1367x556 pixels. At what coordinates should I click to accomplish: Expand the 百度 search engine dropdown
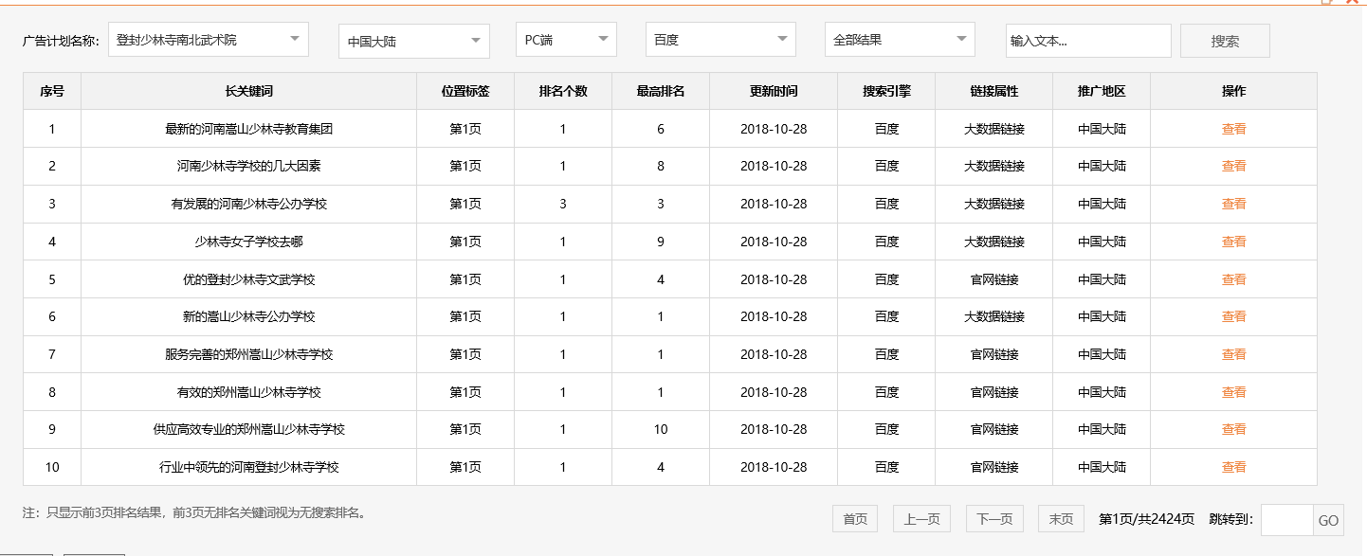[720, 40]
